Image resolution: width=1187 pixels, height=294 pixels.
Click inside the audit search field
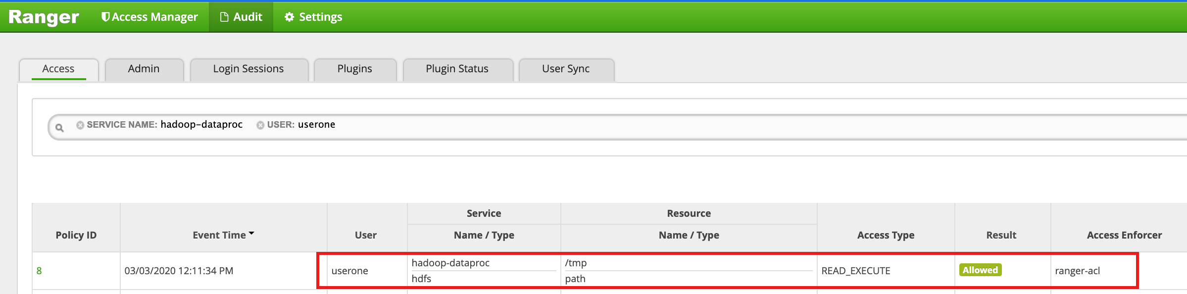coord(693,127)
